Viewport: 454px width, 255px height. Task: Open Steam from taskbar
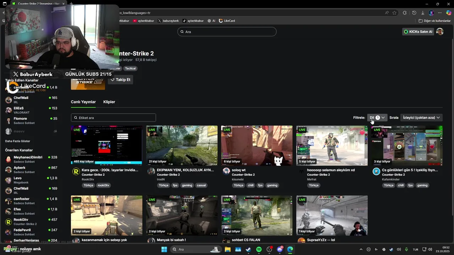click(x=248, y=249)
